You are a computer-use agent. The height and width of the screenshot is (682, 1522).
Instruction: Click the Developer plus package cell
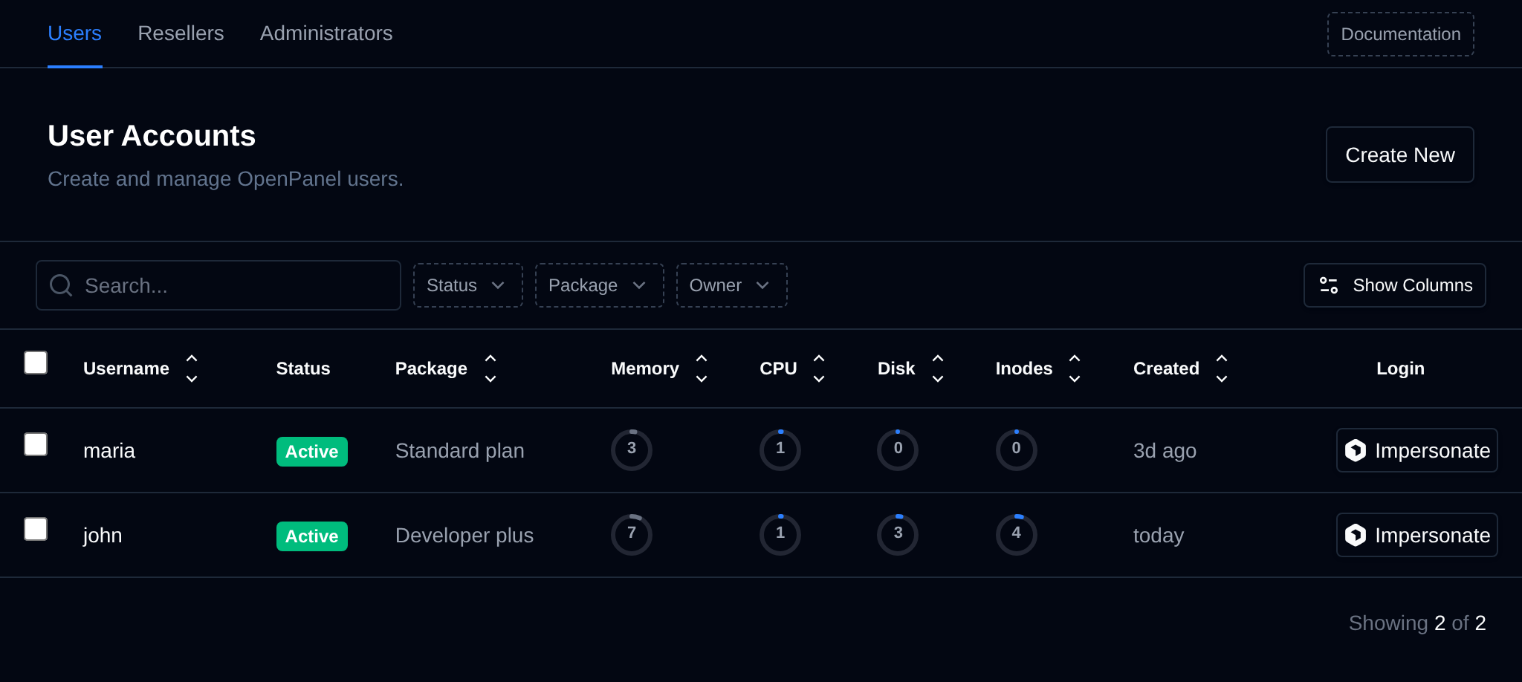(464, 536)
